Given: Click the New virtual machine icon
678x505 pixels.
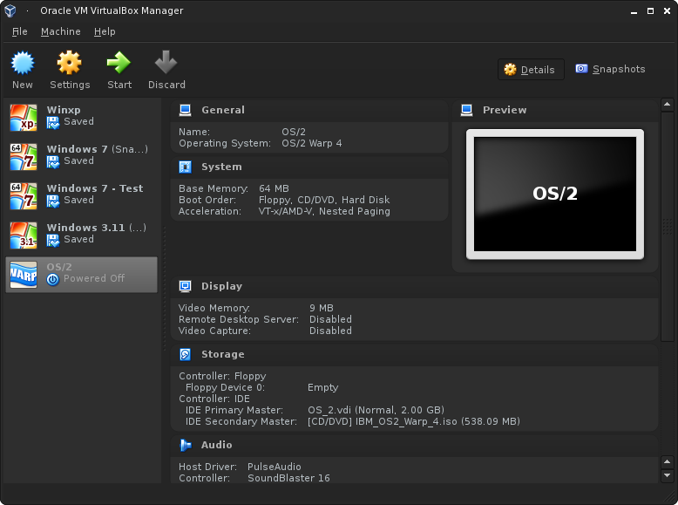Looking at the screenshot, I should [23, 63].
